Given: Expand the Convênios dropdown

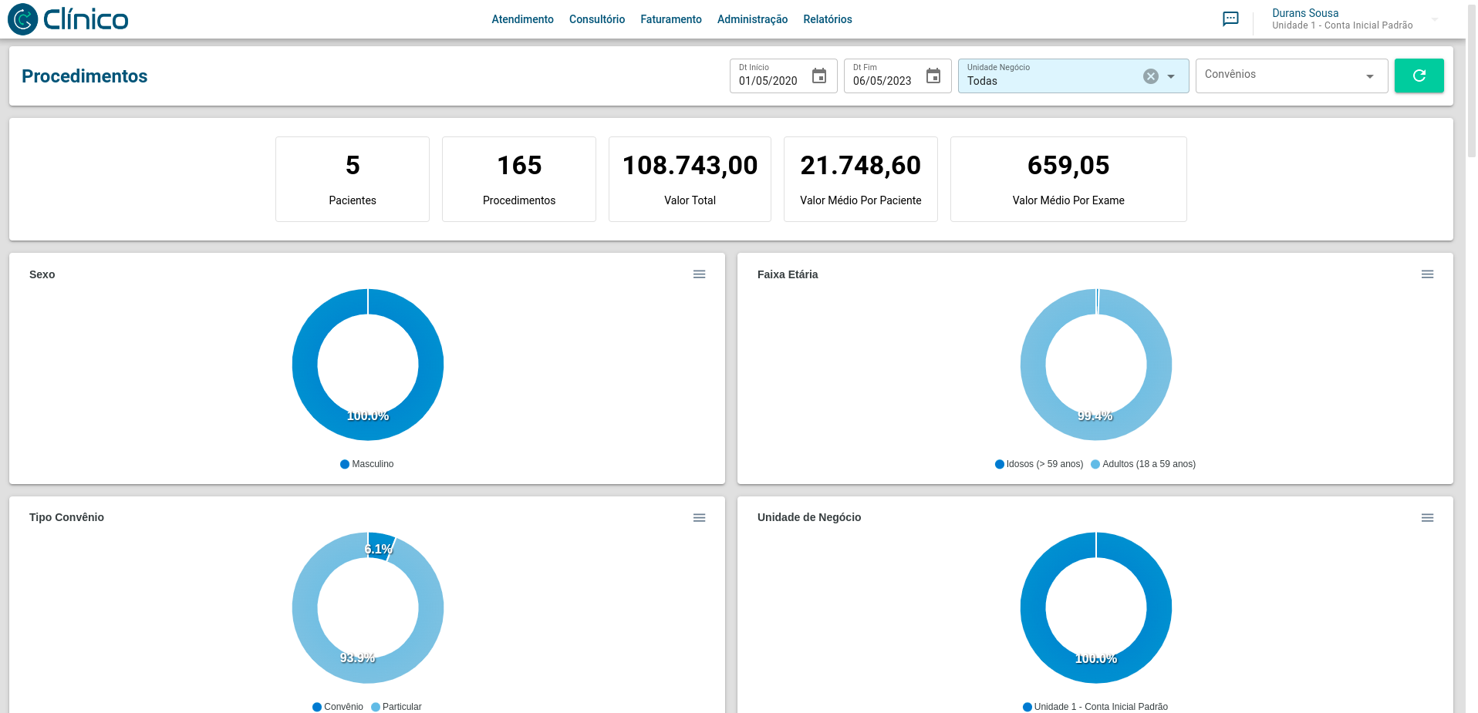Looking at the screenshot, I should pos(1369,76).
